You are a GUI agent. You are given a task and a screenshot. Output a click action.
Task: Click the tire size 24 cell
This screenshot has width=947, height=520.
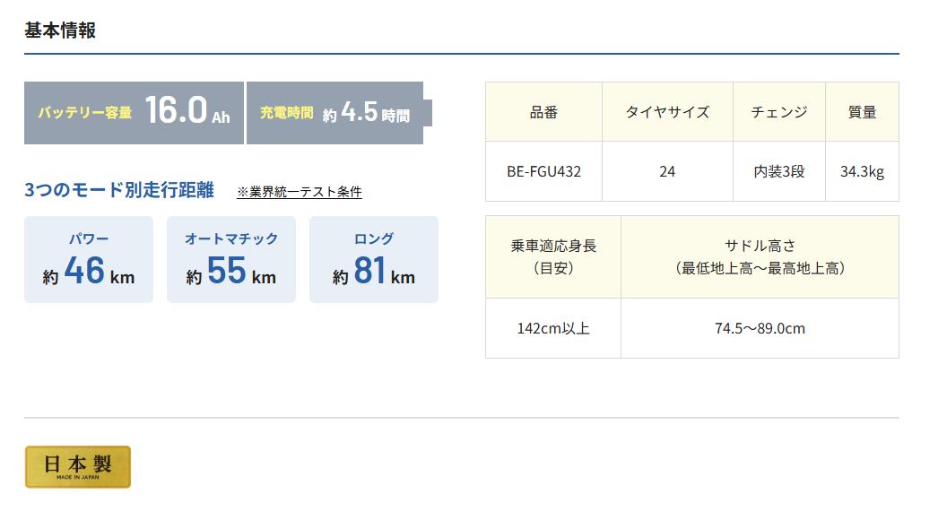click(667, 171)
